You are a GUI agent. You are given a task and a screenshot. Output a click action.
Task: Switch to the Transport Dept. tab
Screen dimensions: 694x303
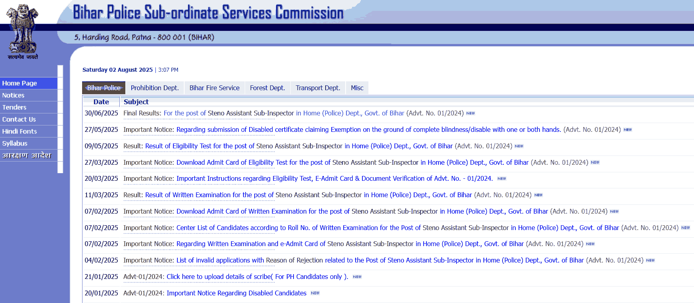pyautogui.click(x=318, y=88)
